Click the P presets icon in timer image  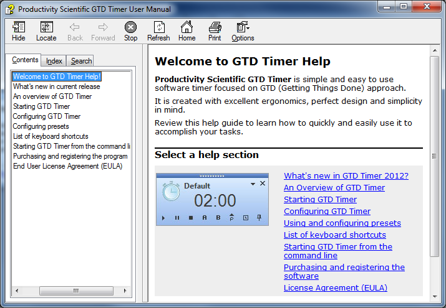(232, 217)
